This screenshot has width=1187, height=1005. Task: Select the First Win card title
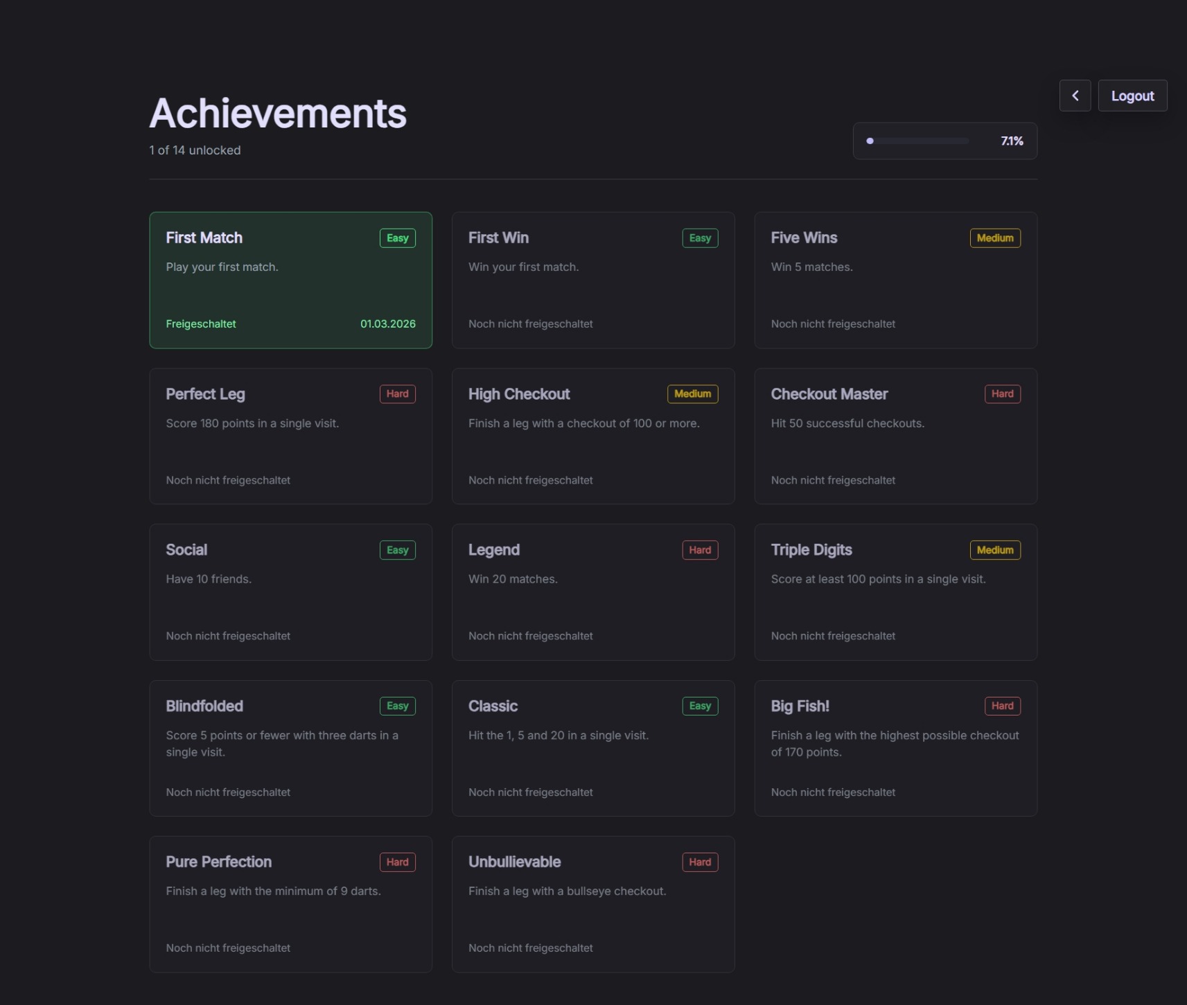(x=498, y=238)
